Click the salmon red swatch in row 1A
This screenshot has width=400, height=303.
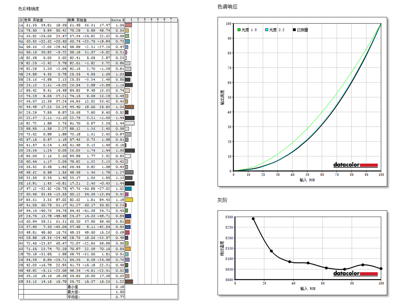(128, 25)
